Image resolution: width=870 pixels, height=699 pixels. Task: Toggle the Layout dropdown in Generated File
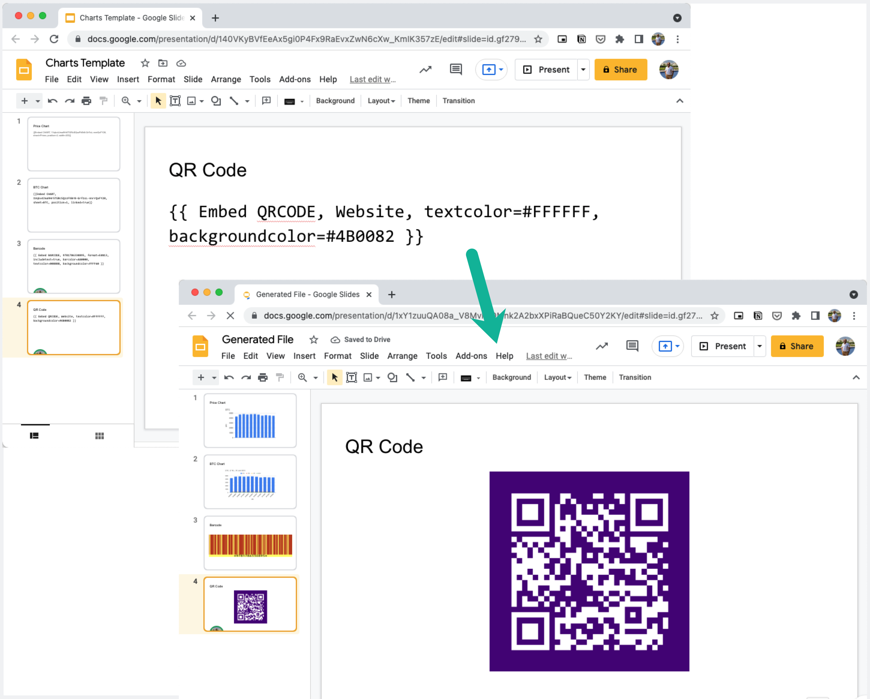tap(558, 377)
